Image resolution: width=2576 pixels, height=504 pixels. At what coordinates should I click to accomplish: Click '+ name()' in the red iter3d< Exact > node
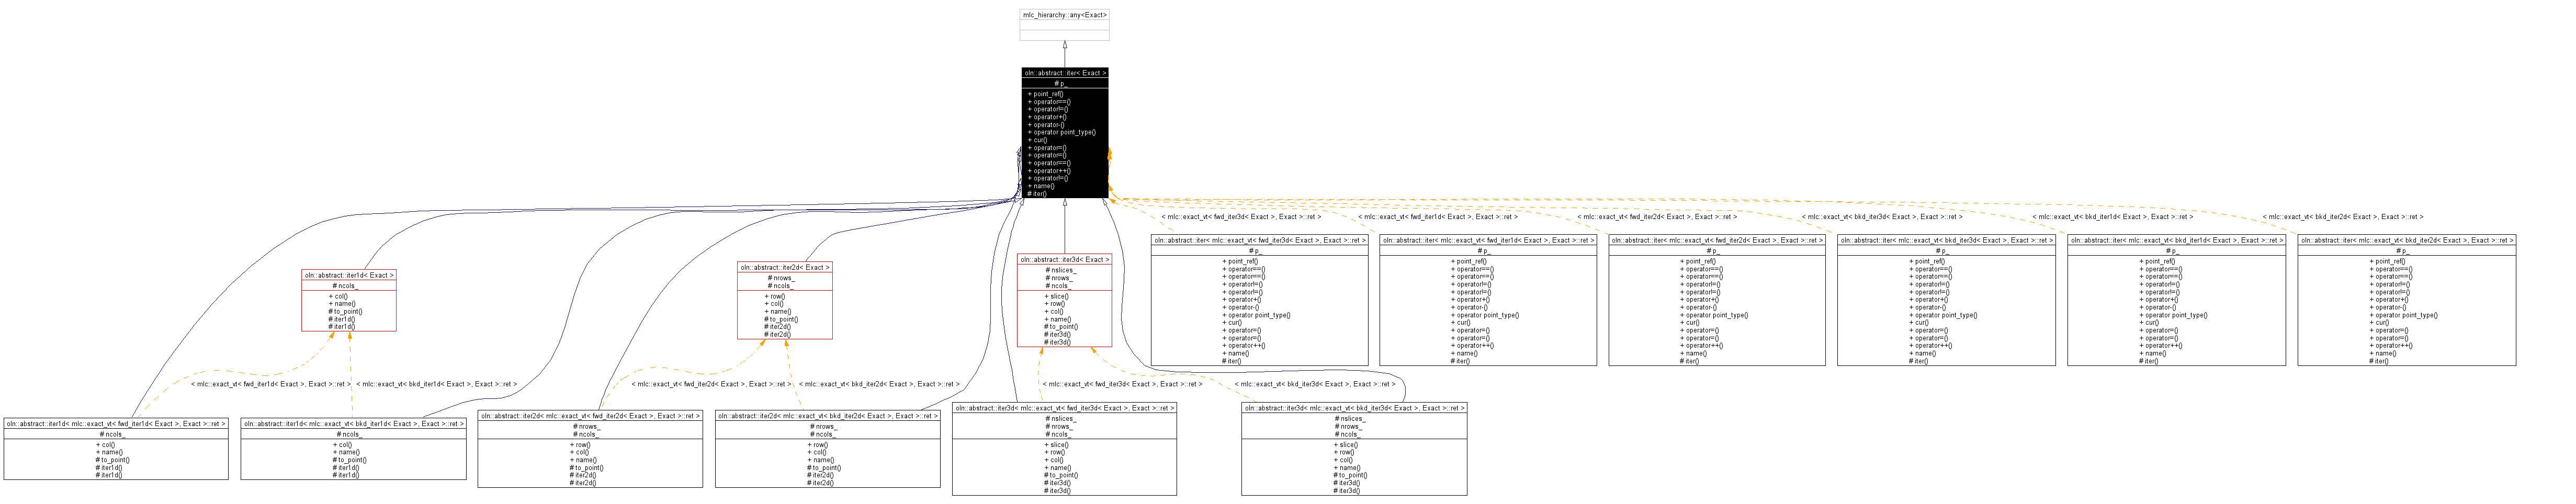tap(1057, 319)
